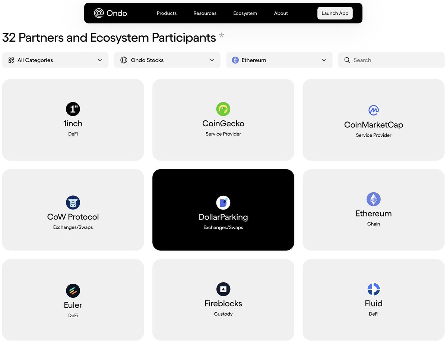Click the DeFi label under Fluid
Viewport: 447px width, 344px height.
pyautogui.click(x=374, y=314)
